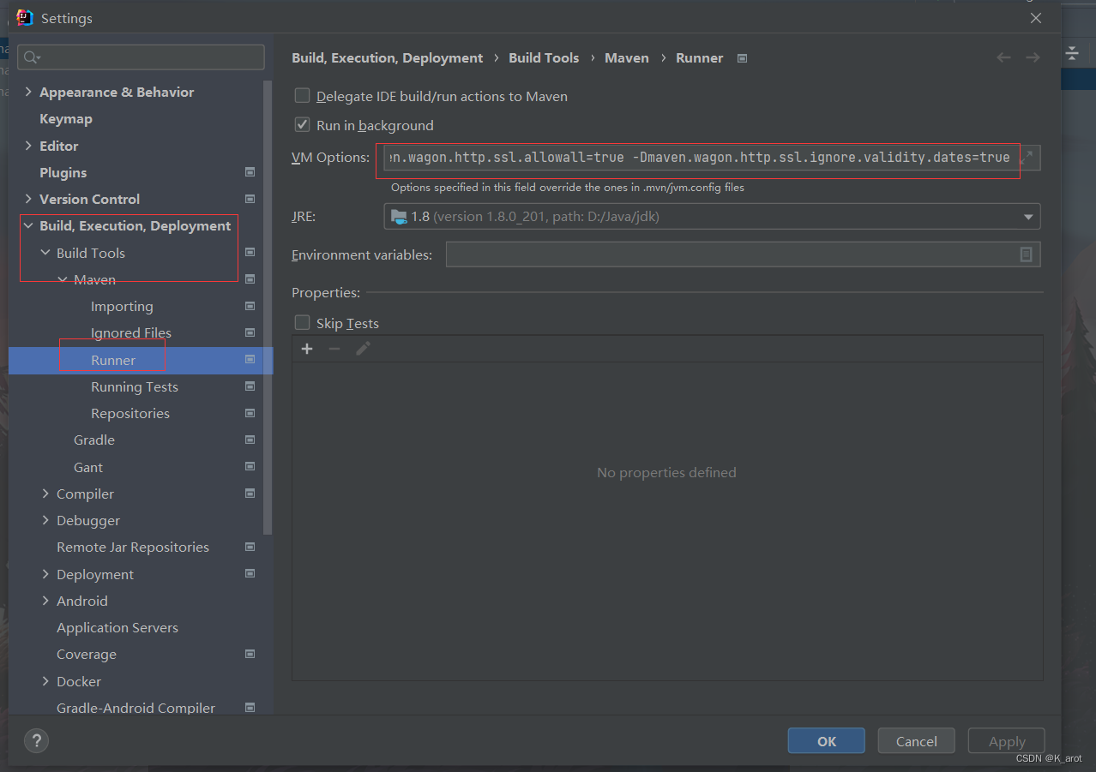Expand the Debugger node
This screenshot has height=772, width=1096.
click(x=45, y=520)
